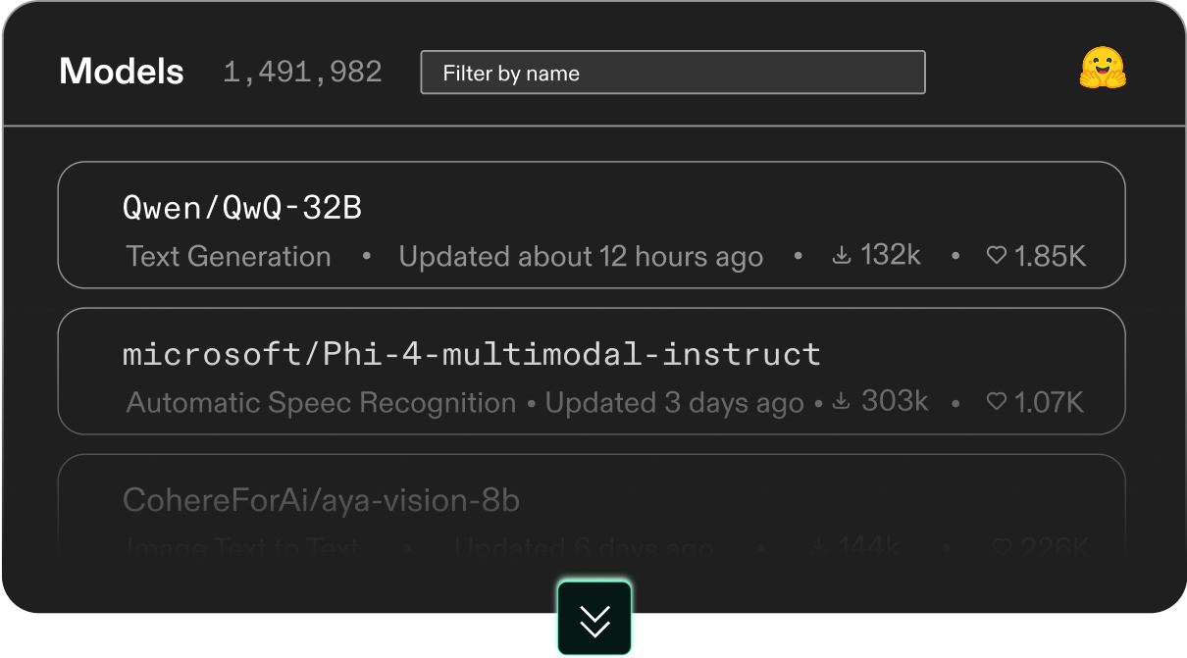1187x658 pixels.
Task: Click the 303k downloads count
Action: pyautogui.click(x=895, y=400)
